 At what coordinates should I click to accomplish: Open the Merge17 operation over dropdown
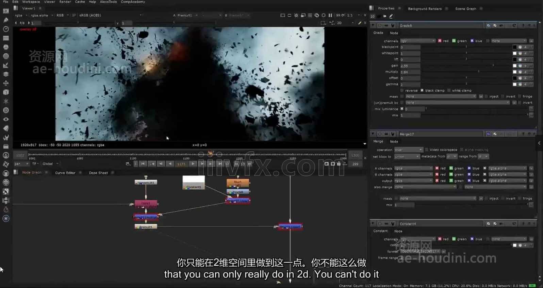tap(408, 150)
